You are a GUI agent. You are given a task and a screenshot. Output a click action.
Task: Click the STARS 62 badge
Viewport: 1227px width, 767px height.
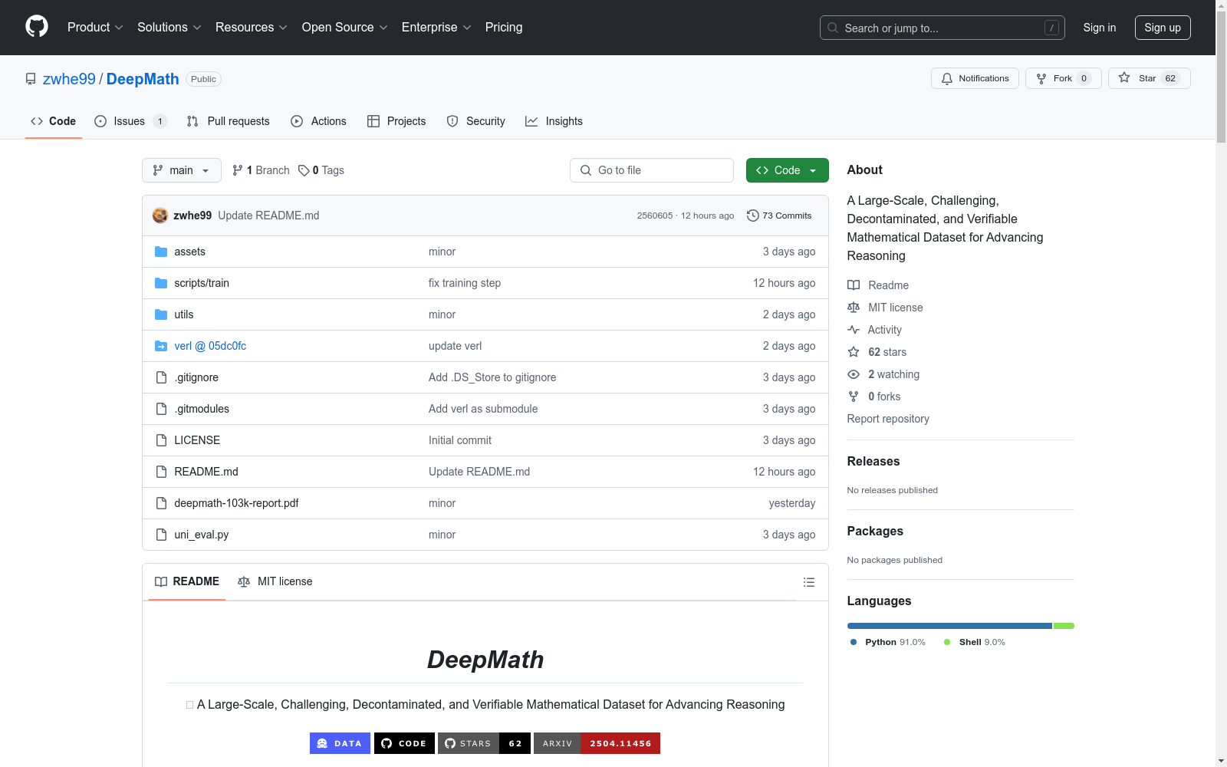484,743
